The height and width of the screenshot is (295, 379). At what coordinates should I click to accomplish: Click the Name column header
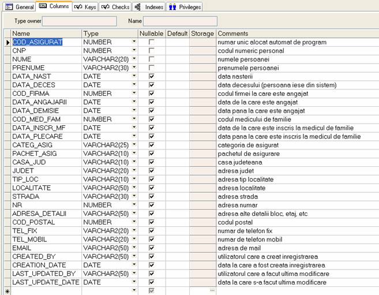coord(46,33)
